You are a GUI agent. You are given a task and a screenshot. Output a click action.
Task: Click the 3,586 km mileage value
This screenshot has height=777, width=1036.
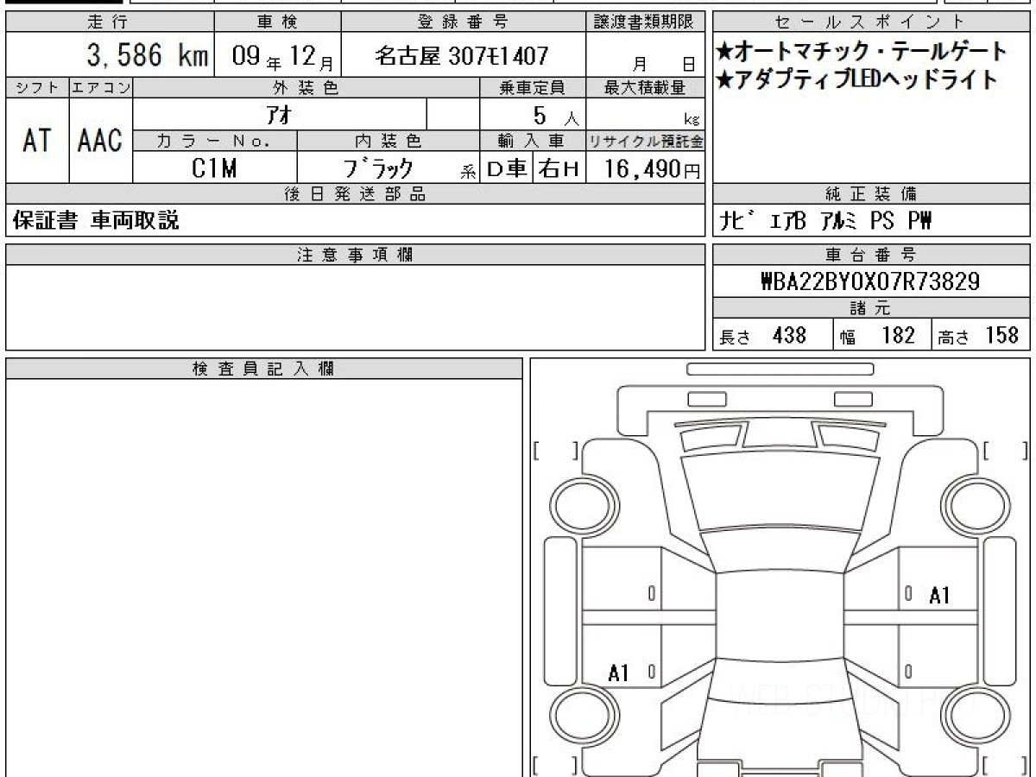click(x=147, y=56)
